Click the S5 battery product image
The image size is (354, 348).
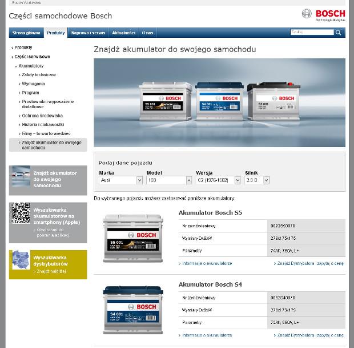coord(132,239)
